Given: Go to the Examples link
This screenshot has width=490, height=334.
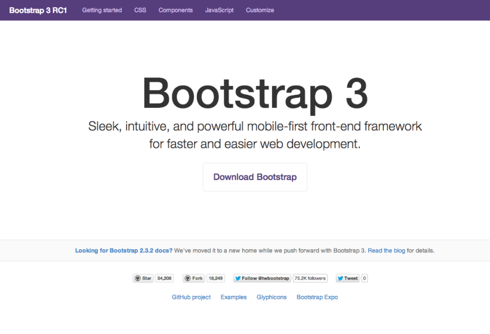Looking at the screenshot, I should click(x=234, y=297).
